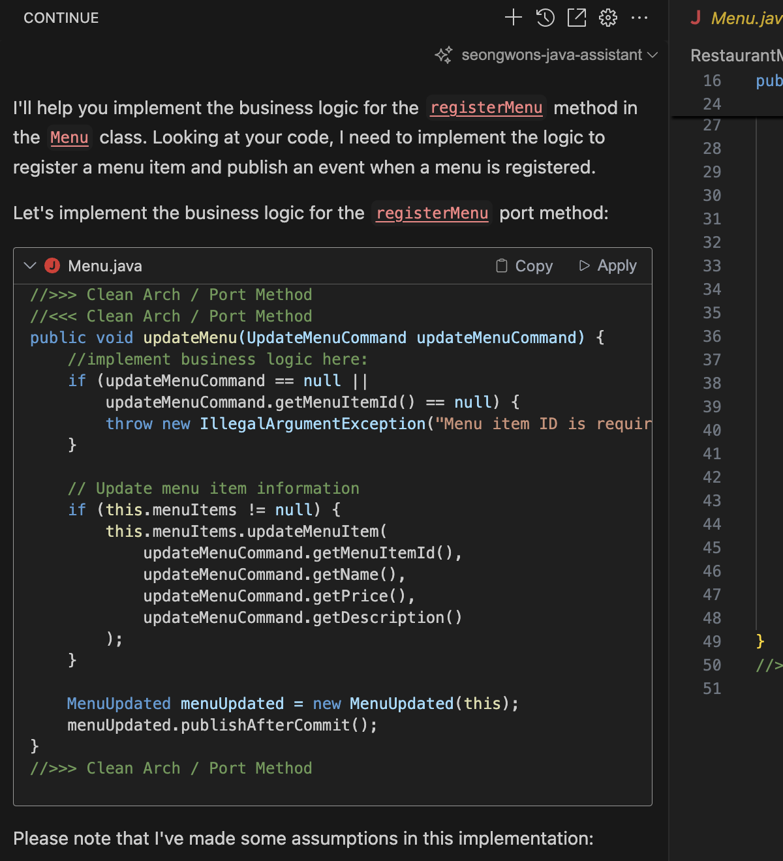Click registerMenu link before 'port method'

point(432,213)
